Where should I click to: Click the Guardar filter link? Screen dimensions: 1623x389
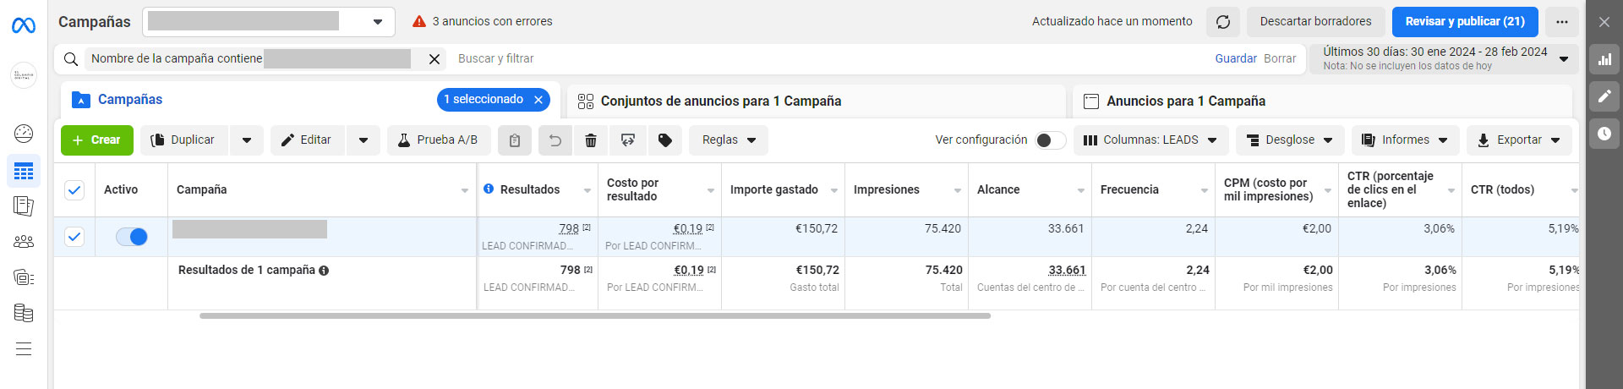pos(1236,59)
